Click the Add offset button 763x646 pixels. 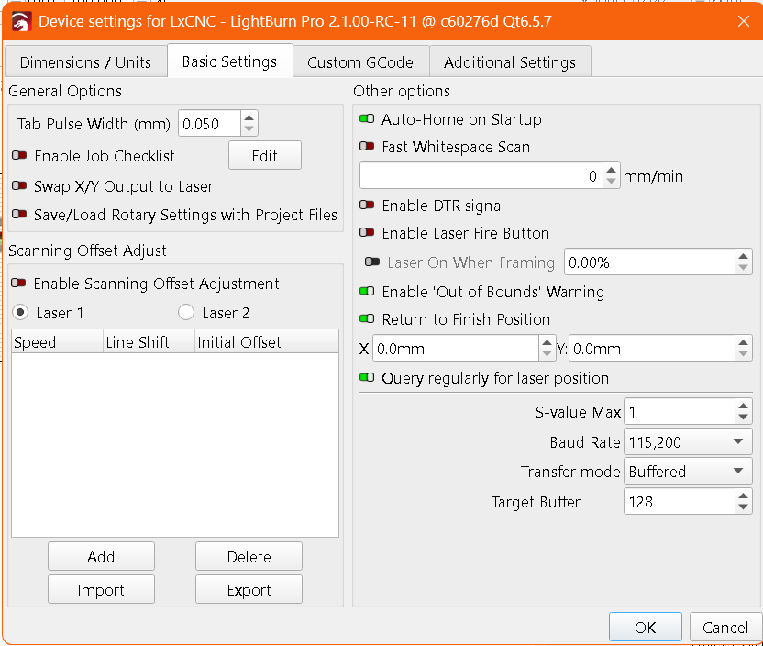coord(101,556)
